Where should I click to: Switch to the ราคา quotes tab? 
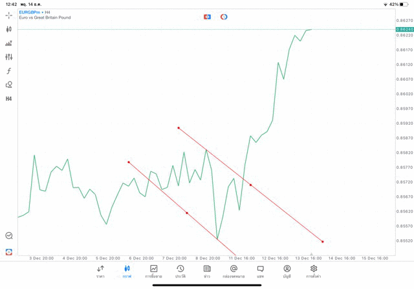click(x=100, y=271)
